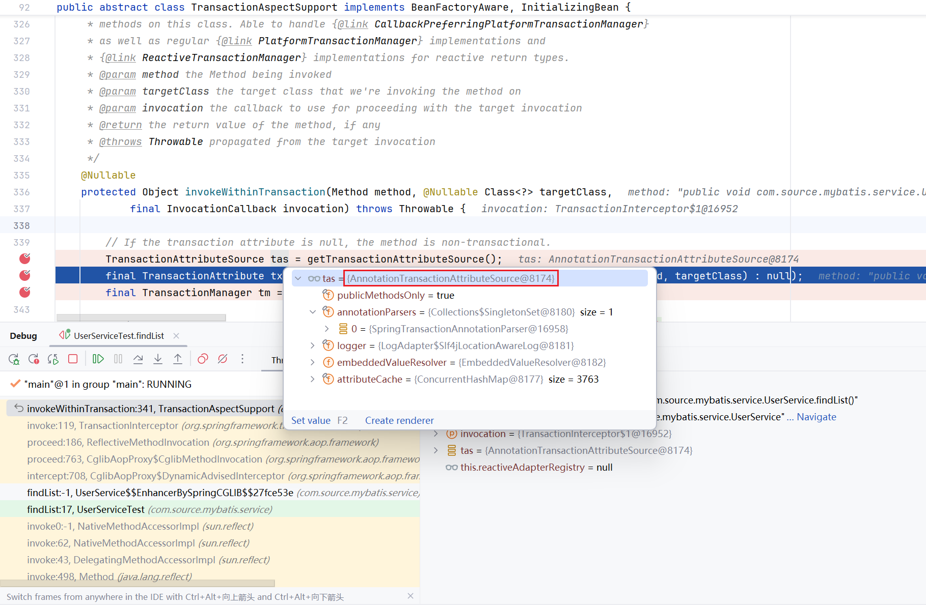
Task: Open the View Breakpoints dialog
Action: pos(203,359)
